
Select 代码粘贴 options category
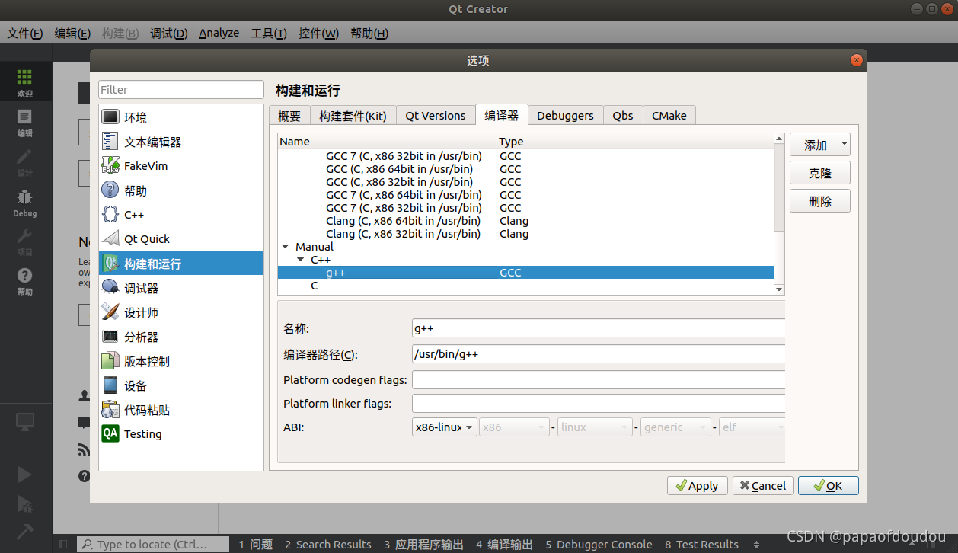tap(181, 410)
